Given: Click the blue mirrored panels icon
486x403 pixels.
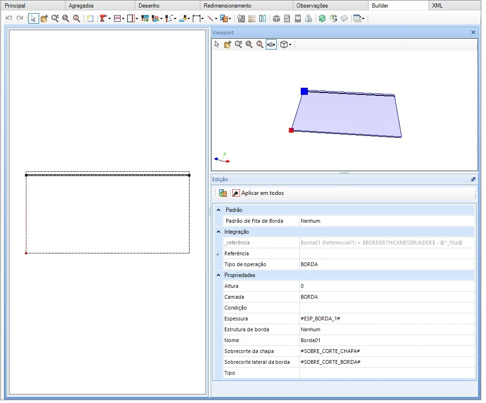Looking at the screenshot, I should (263, 18).
